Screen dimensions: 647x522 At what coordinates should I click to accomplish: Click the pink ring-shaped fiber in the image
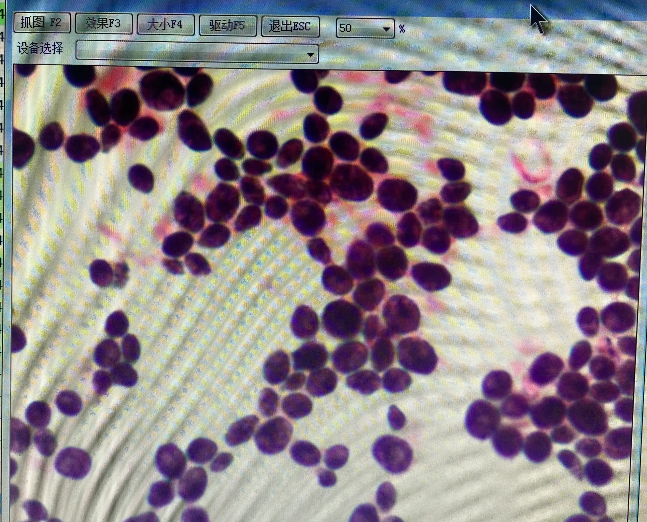coord(531,164)
